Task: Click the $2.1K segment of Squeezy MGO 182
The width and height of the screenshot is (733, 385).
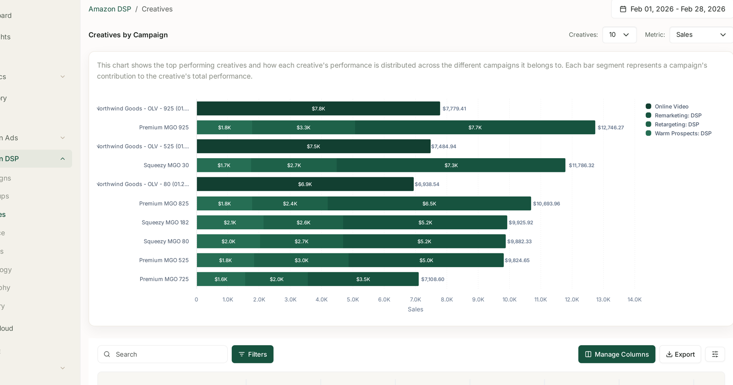Action: 230,222
